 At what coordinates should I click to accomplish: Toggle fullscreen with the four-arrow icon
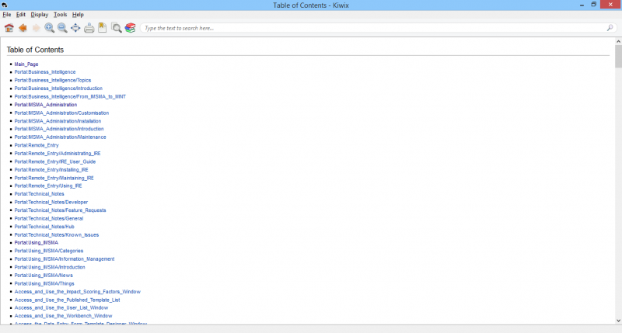75,28
